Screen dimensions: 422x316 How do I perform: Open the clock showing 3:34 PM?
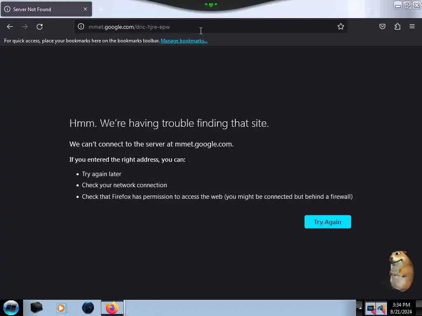tap(401, 308)
